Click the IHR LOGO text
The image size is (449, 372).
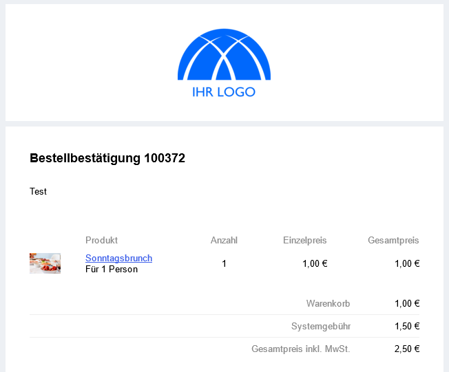[224, 92]
